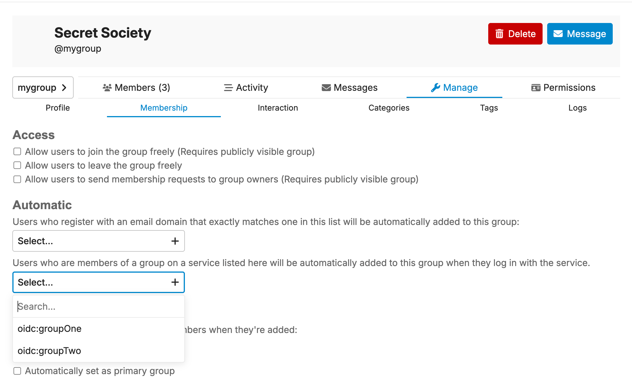Open the Logs sub-tab
Image resolution: width=632 pixels, height=385 pixels.
[x=577, y=108]
